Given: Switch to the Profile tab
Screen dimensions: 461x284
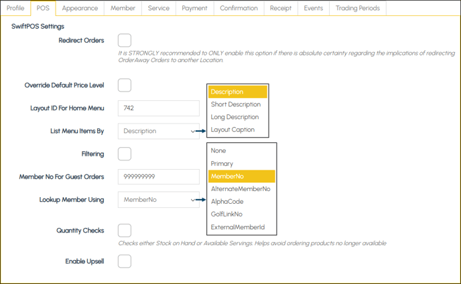Looking at the screenshot, I should click(x=15, y=8).
